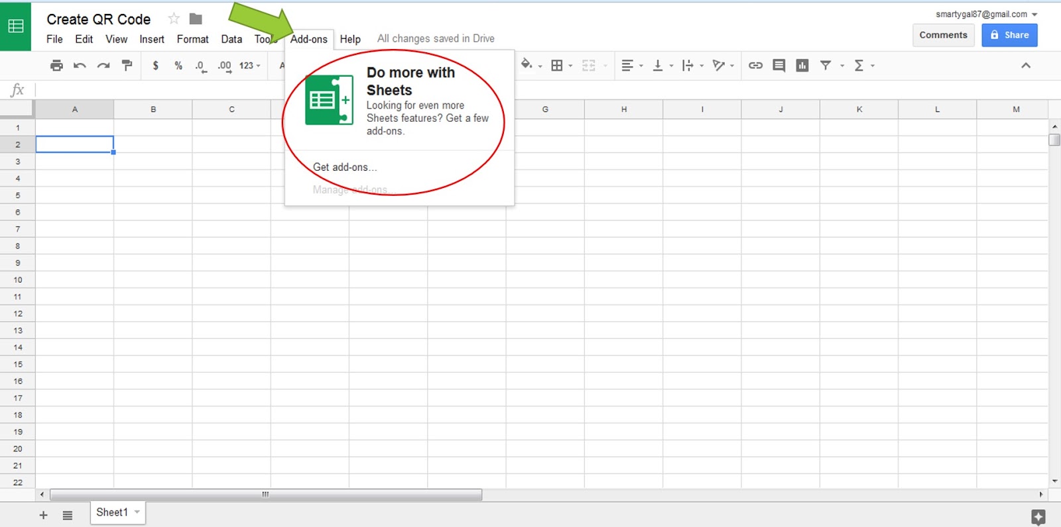Open the Sheet1 tab options arrow

pyautogui.click(x=137, y=512)
